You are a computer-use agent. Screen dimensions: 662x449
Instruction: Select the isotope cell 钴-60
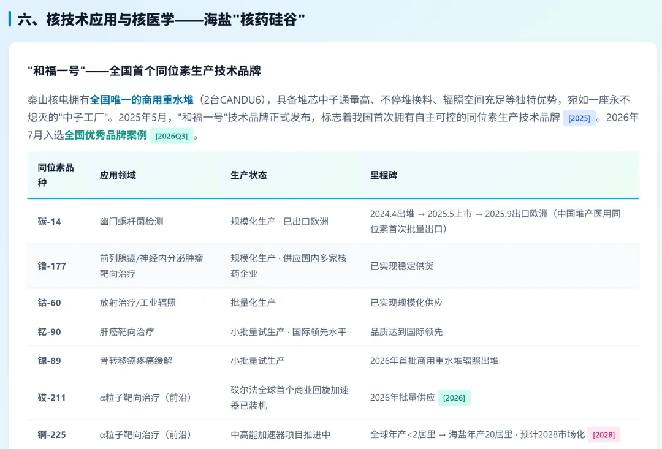(x=50, y=303)
